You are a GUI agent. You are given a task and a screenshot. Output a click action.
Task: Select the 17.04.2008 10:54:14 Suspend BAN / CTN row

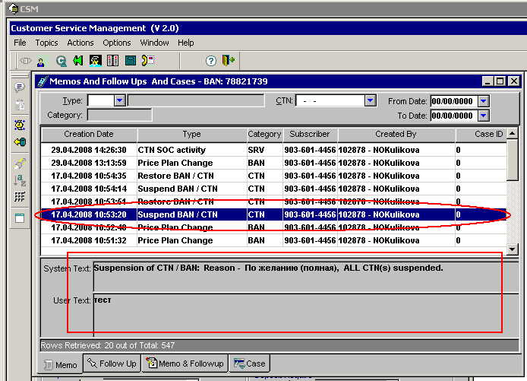274,189
